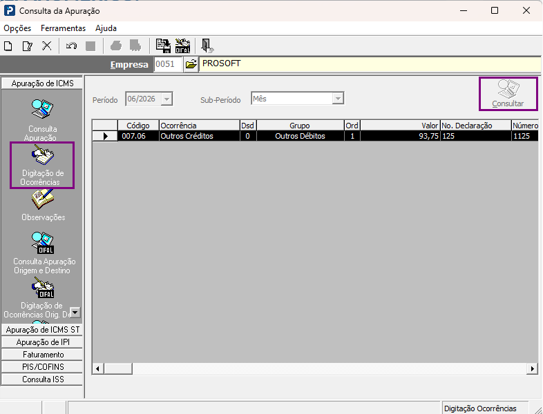The image size is (543, 414).
Task: Open the Opções menu
Action: click(x=17, y=28)
